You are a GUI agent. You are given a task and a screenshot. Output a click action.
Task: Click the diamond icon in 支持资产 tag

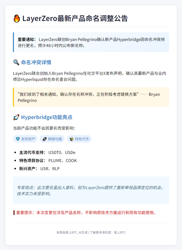pos(18,139)
